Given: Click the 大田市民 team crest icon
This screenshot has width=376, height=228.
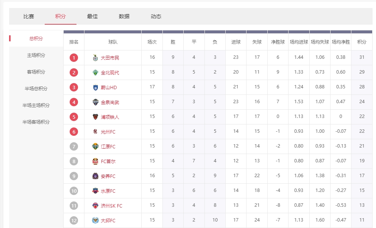Looking at the screenshot, I should [95, 58].
